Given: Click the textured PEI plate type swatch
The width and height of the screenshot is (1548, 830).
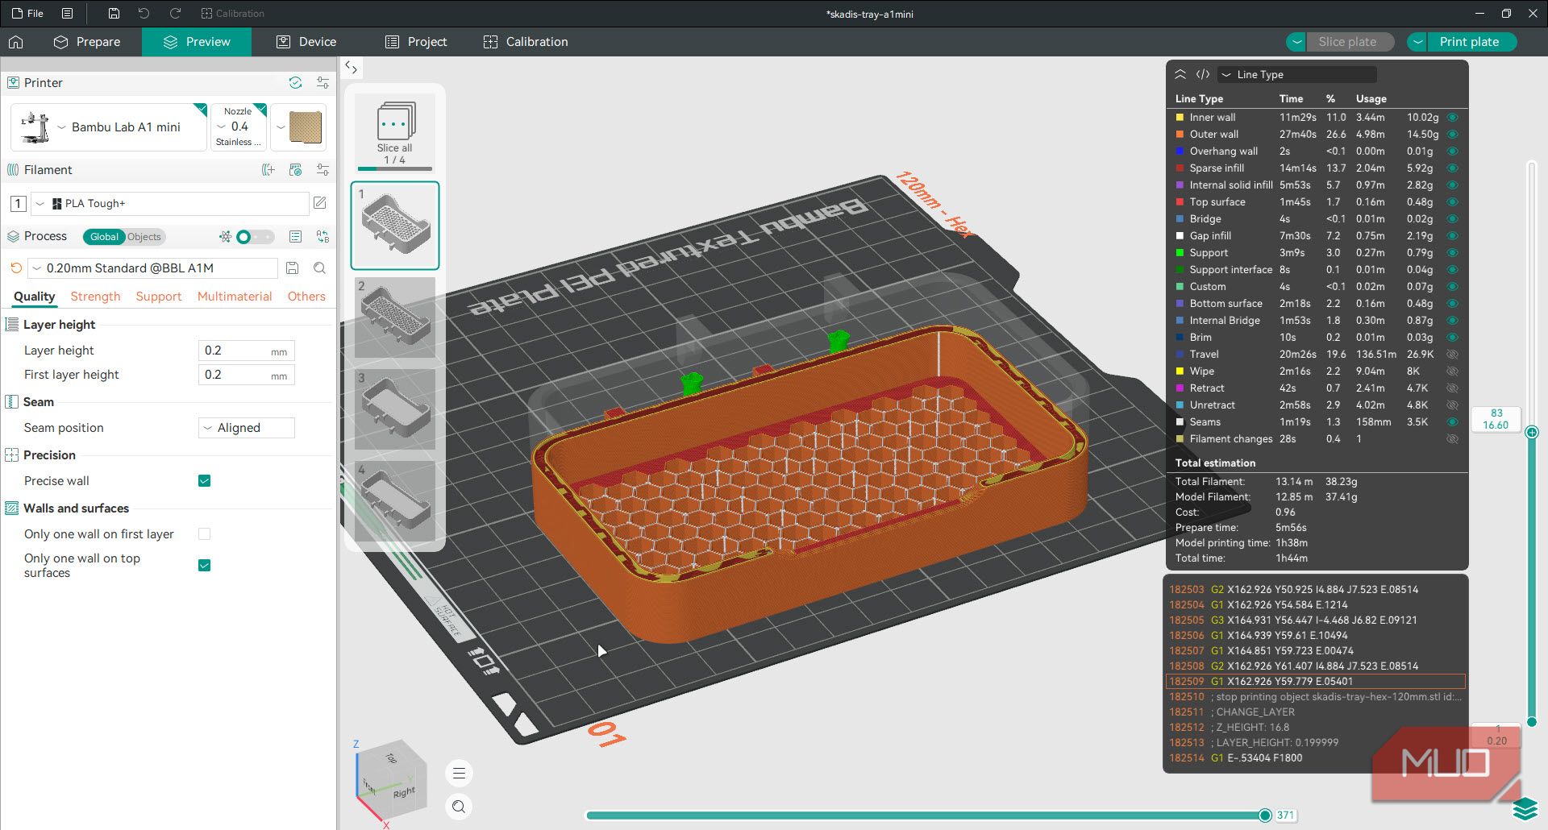Looking at the screenshot, I should [x=306, y=127].
